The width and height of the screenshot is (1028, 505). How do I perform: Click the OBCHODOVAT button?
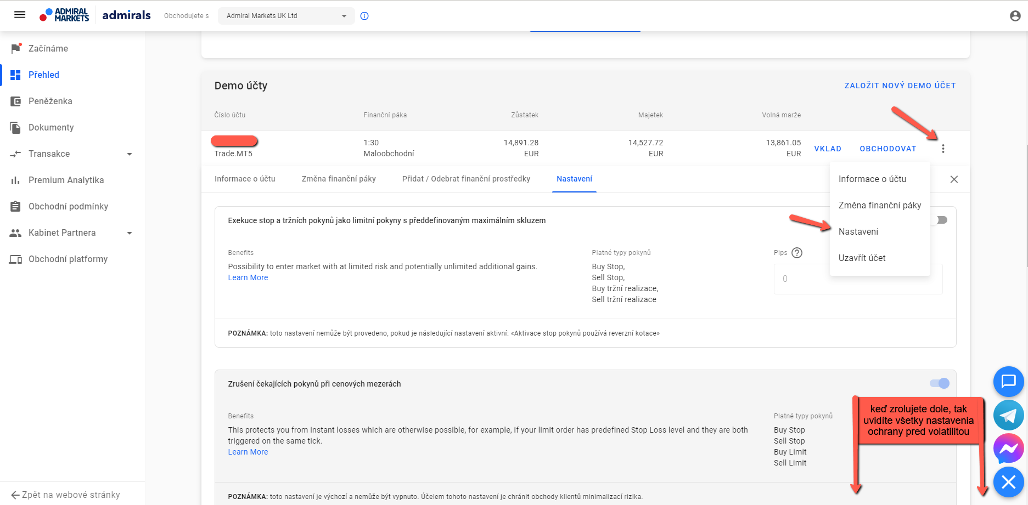coord(888,149)
